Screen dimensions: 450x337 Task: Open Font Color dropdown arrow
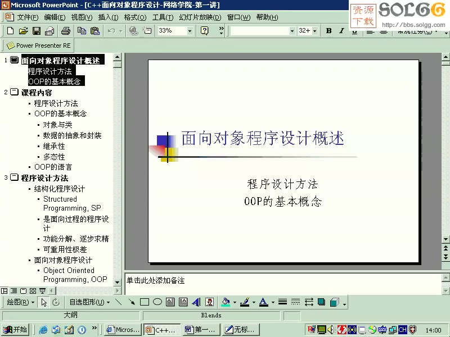(273, 302)
